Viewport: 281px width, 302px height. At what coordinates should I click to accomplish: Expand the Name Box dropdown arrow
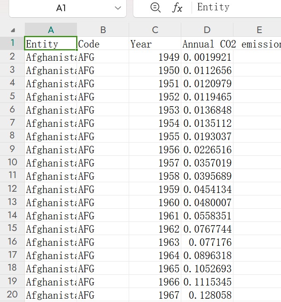point(118,8)
